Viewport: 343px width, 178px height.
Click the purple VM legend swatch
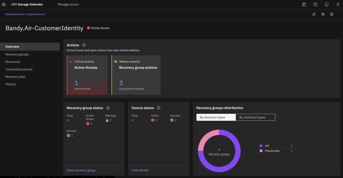click(x=261, y=146)
